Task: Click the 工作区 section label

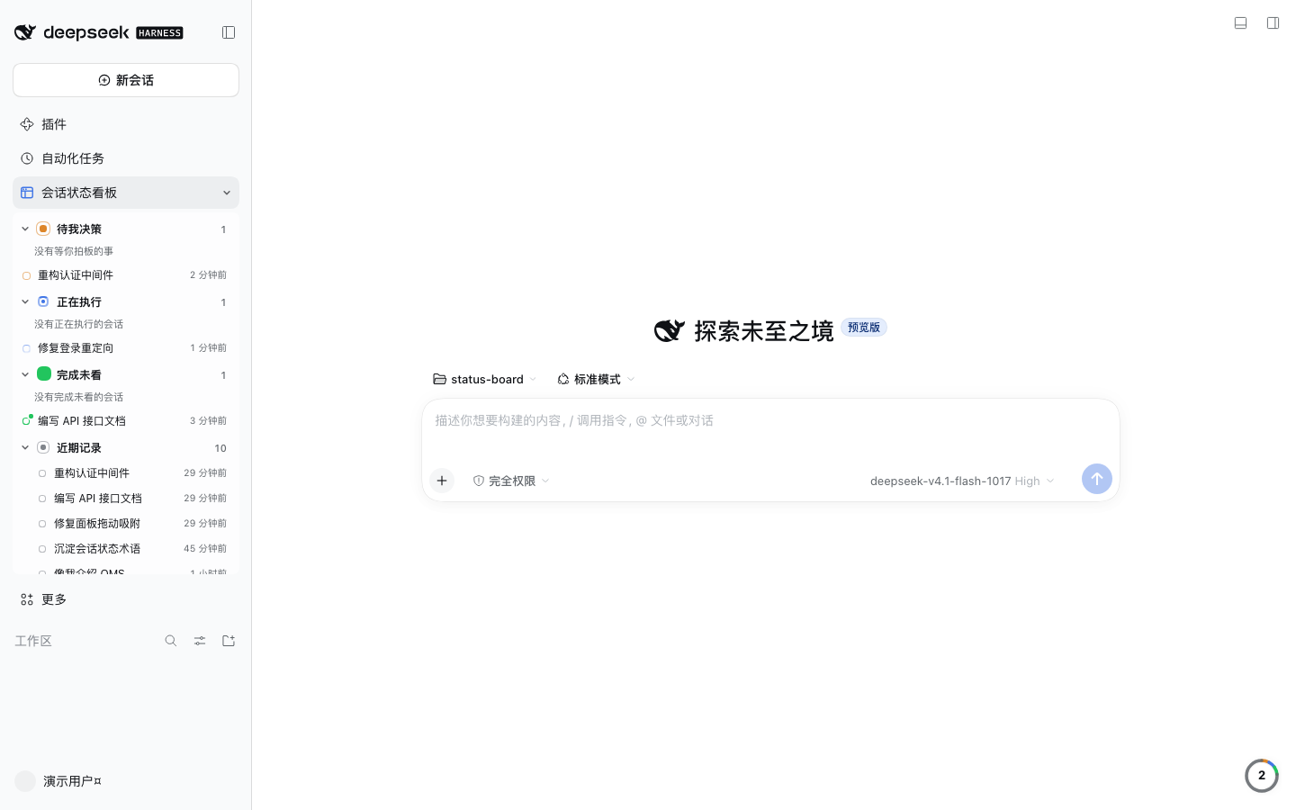Action: pos(33,641)
